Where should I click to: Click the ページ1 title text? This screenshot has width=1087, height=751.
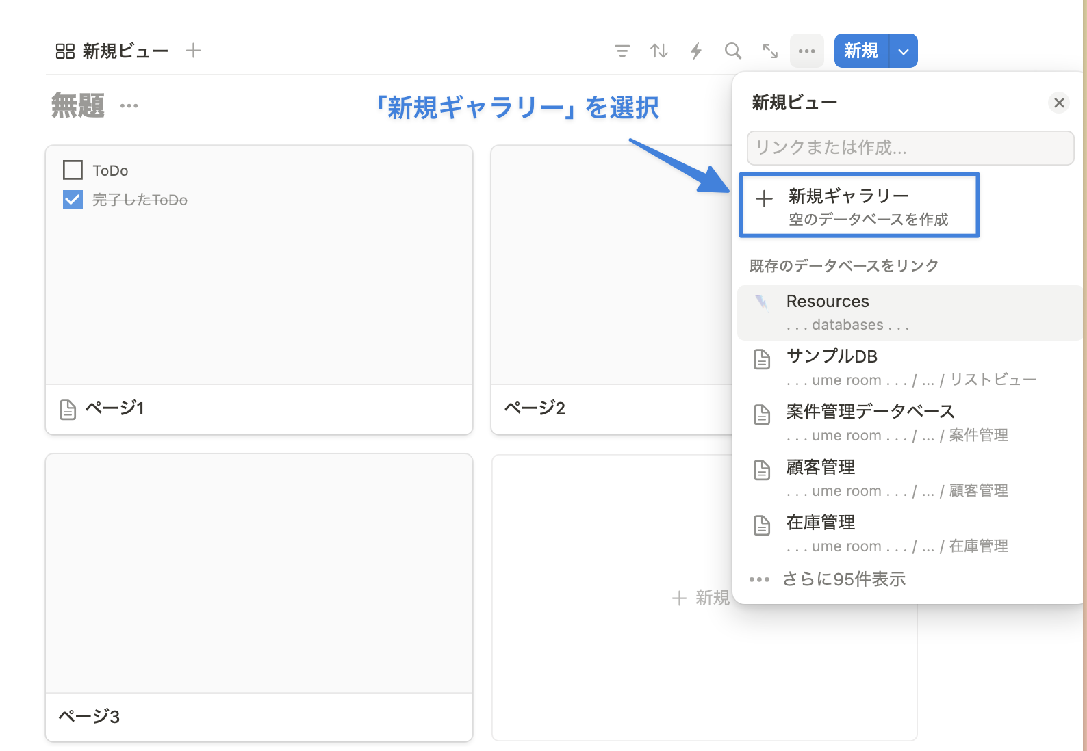point(114,408)
